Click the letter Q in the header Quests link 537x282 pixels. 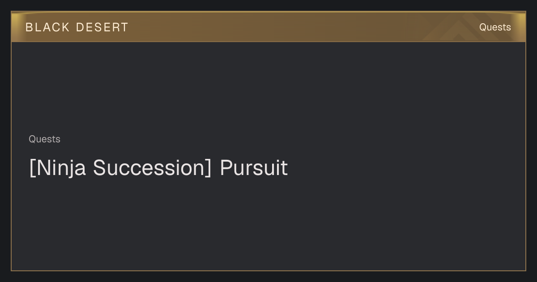click(x=483, y=27)
